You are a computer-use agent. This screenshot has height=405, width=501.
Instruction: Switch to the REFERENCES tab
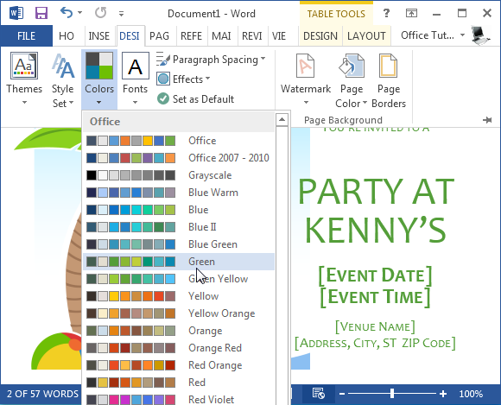(191, 35)
